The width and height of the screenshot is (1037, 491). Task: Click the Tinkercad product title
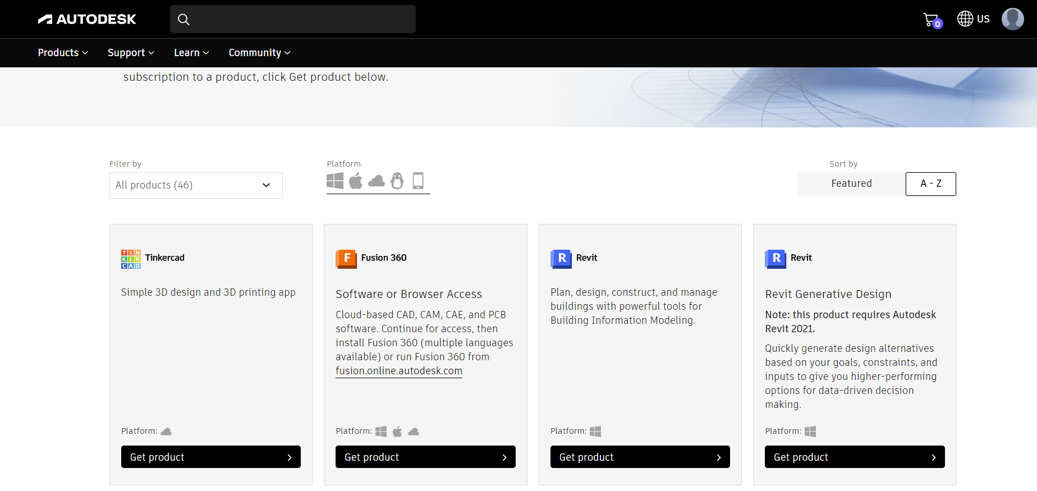(x=165, y=258)
